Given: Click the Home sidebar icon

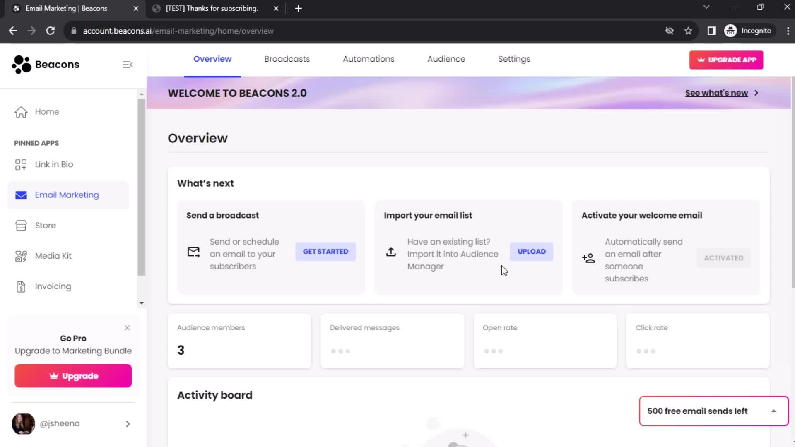Looking at the screenshot, I should (x=21, y=111).
